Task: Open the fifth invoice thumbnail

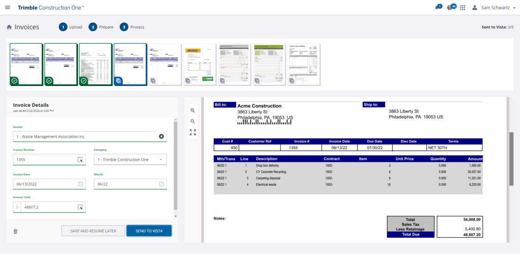Action: point(165,65)
